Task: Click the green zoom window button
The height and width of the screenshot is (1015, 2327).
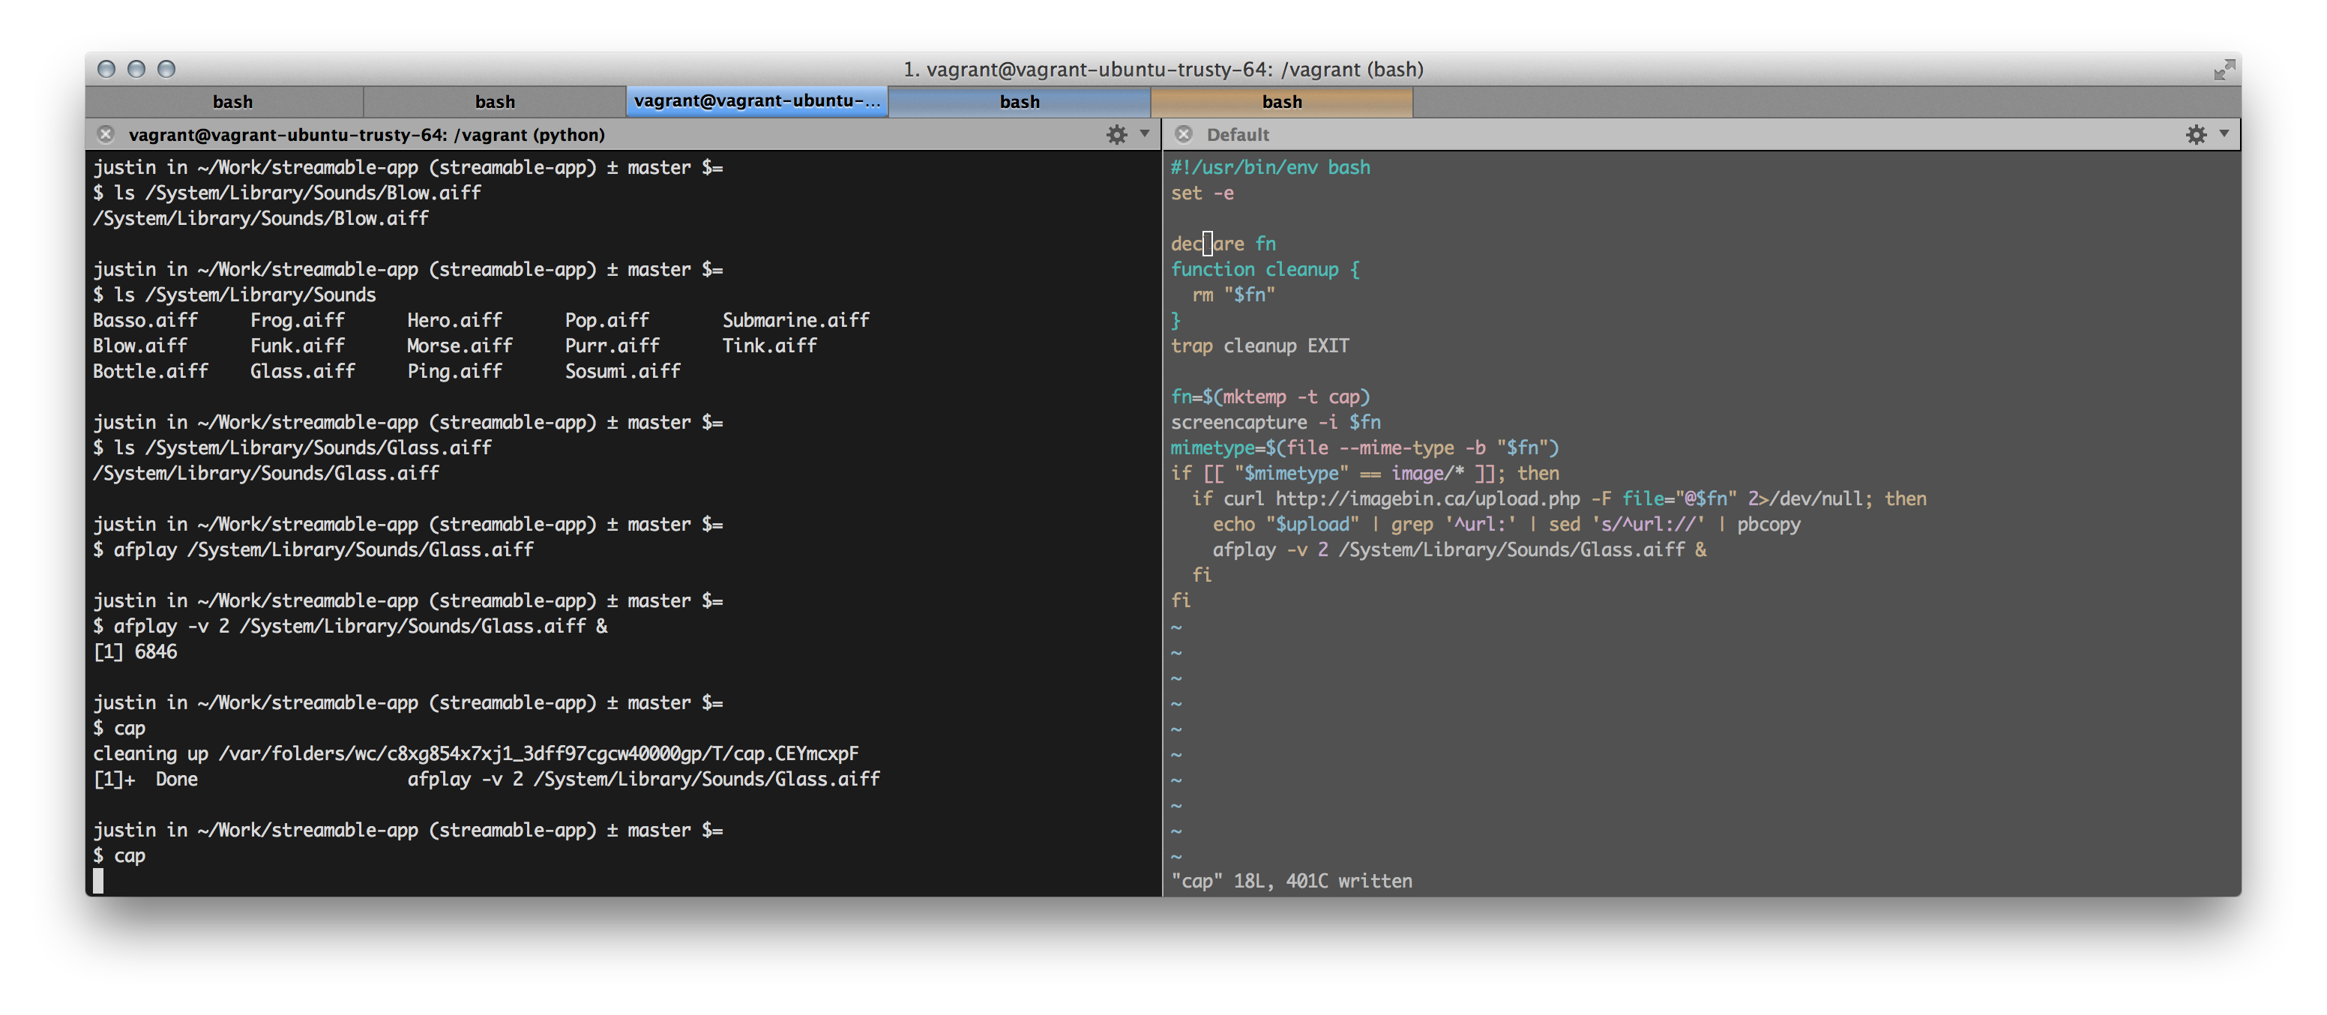Action: [166, 70]
